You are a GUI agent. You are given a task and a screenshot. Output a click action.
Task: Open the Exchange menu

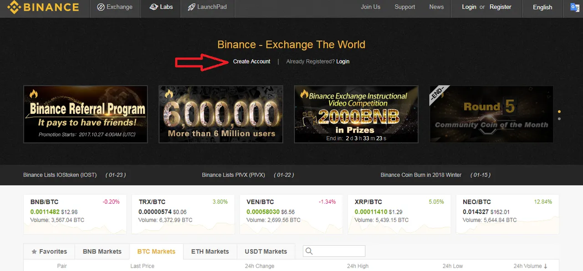[x=115, y=7]
